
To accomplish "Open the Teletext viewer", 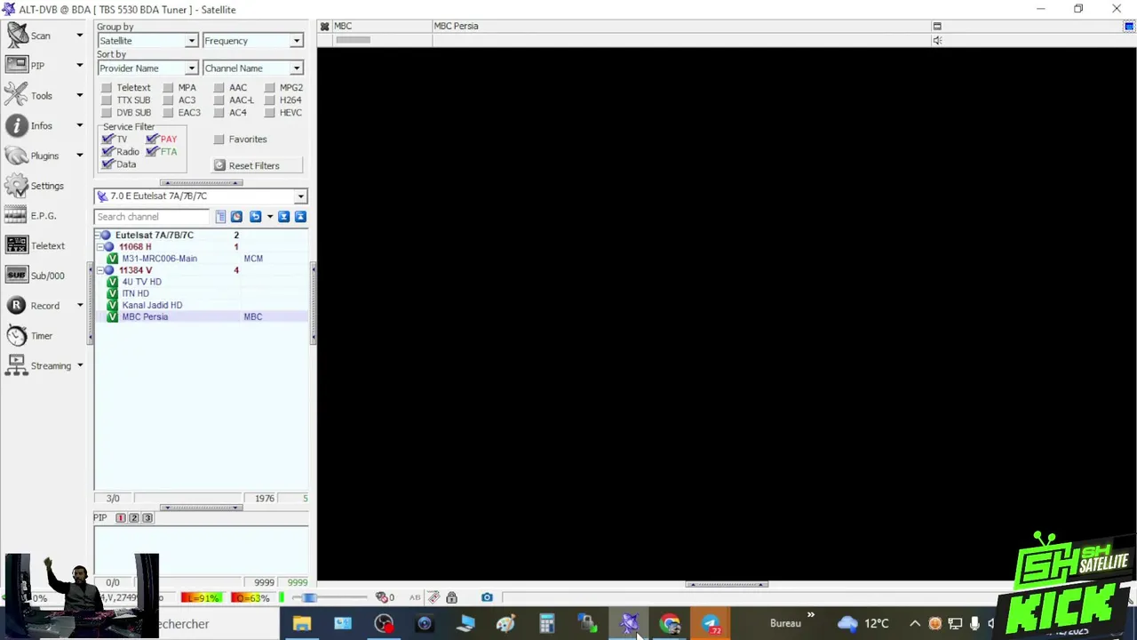I will coord(34,245).
